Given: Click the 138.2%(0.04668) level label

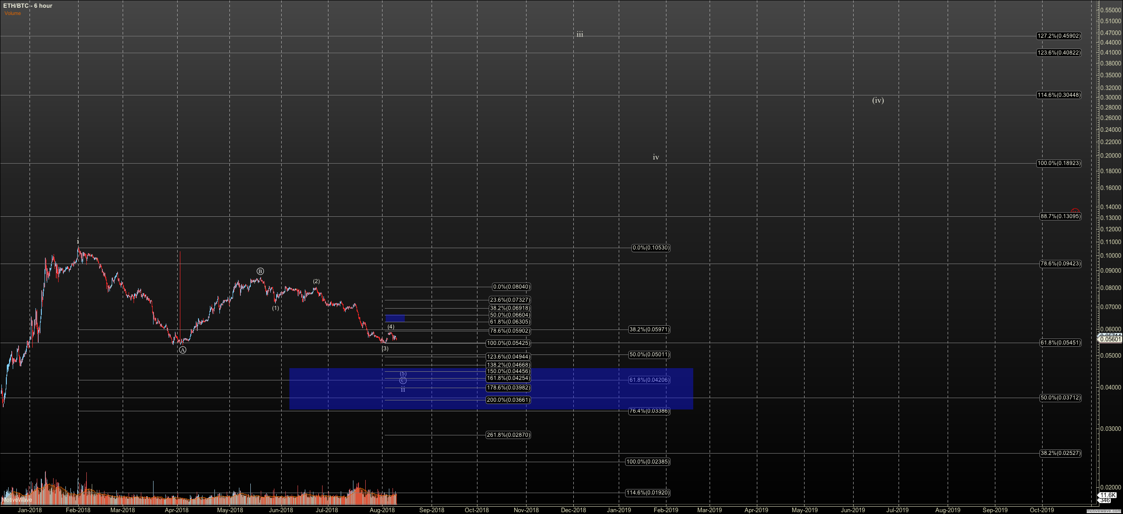Looking at the screenshot, I should [508, 365].
